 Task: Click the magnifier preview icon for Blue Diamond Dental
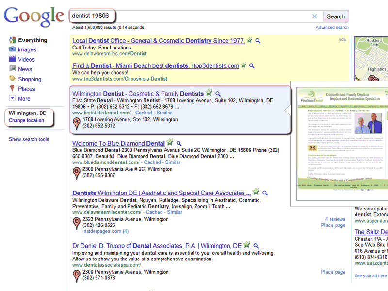(179, 143)
